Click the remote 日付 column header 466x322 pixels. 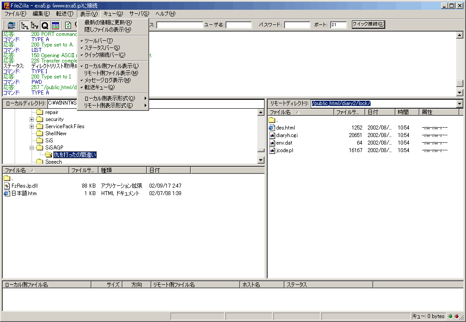[x=380, y=112]
